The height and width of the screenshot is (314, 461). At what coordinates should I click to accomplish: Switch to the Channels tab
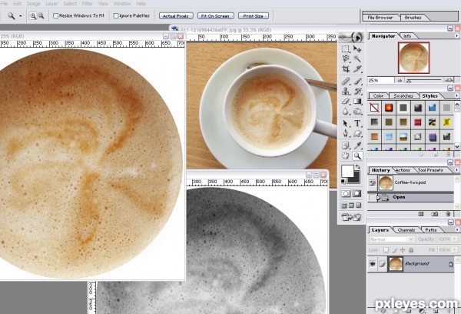[x=406, y=230]
